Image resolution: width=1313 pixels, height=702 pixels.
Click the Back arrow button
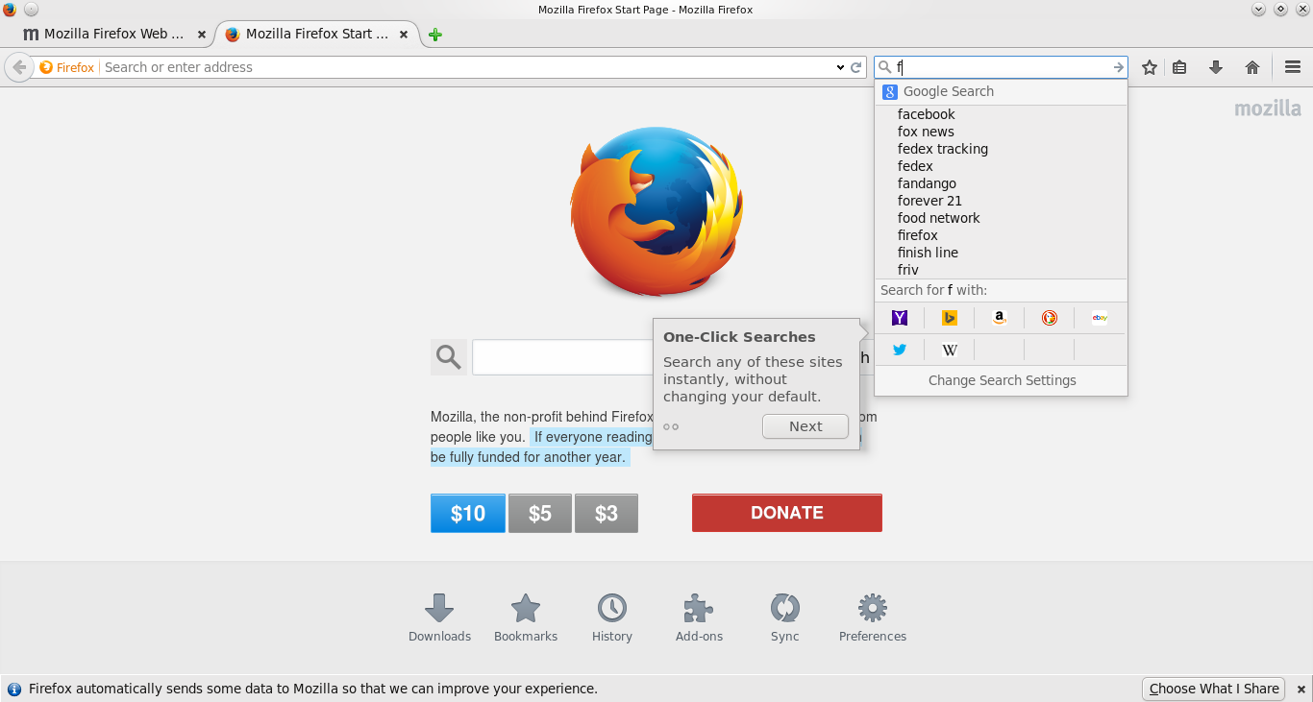pyautogui.click(x=18, y=67)
